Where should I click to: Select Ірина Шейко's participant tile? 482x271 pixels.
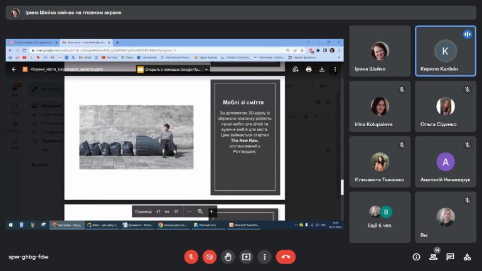point(380,51)
